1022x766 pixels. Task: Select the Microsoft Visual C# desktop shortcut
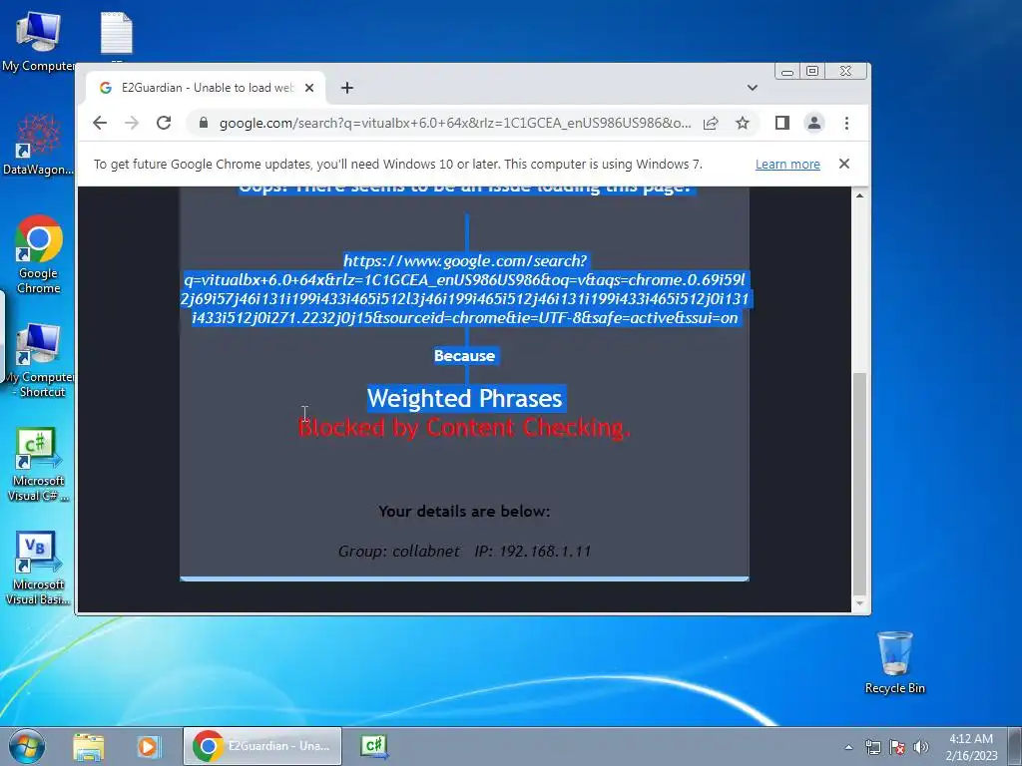pyautogui.click(x=38, y=465)
